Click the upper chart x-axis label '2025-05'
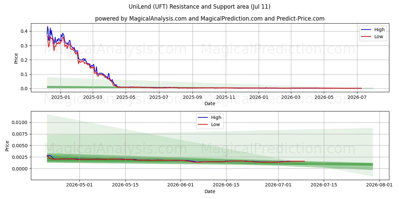Viewport: 399px width, 199px height. click(126, 97)
